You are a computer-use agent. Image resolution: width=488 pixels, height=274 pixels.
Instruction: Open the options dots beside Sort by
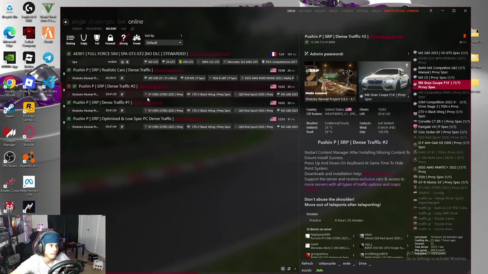[x=181, y=36]
